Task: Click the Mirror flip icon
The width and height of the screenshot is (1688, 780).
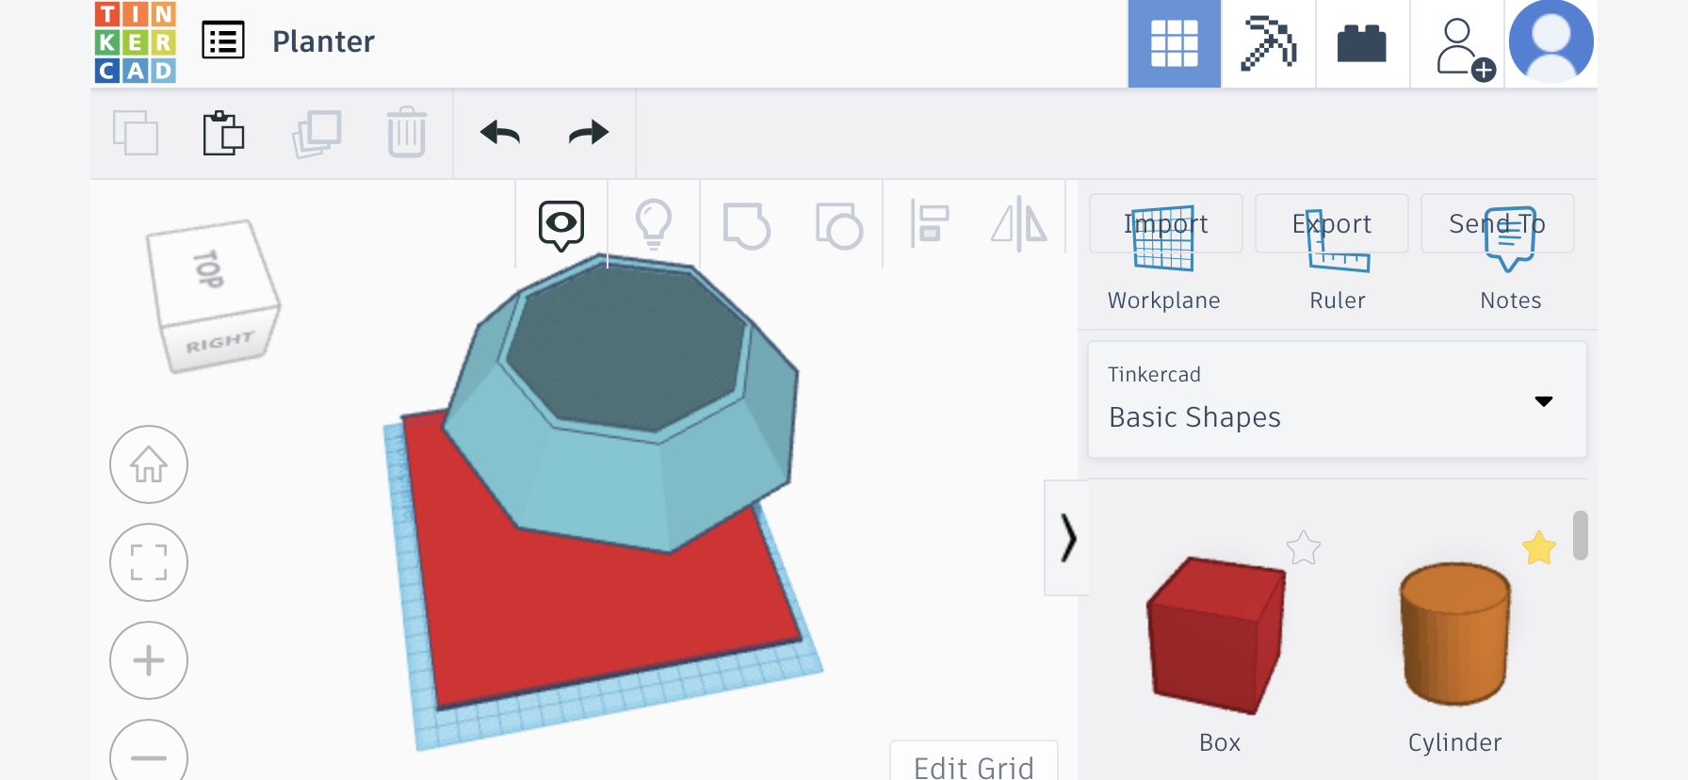Action: pos(1019,224)
